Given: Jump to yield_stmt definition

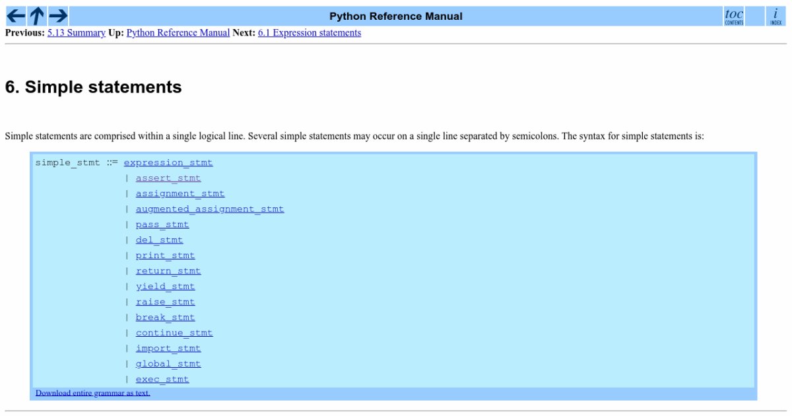Looking at the screenshot, I should pyautogui.click(x=165, y=287).
